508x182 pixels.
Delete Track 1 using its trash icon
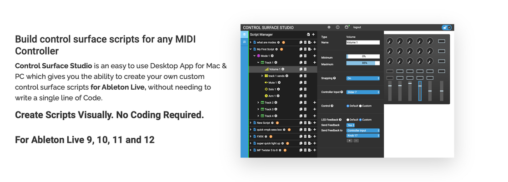click(305, 62)
